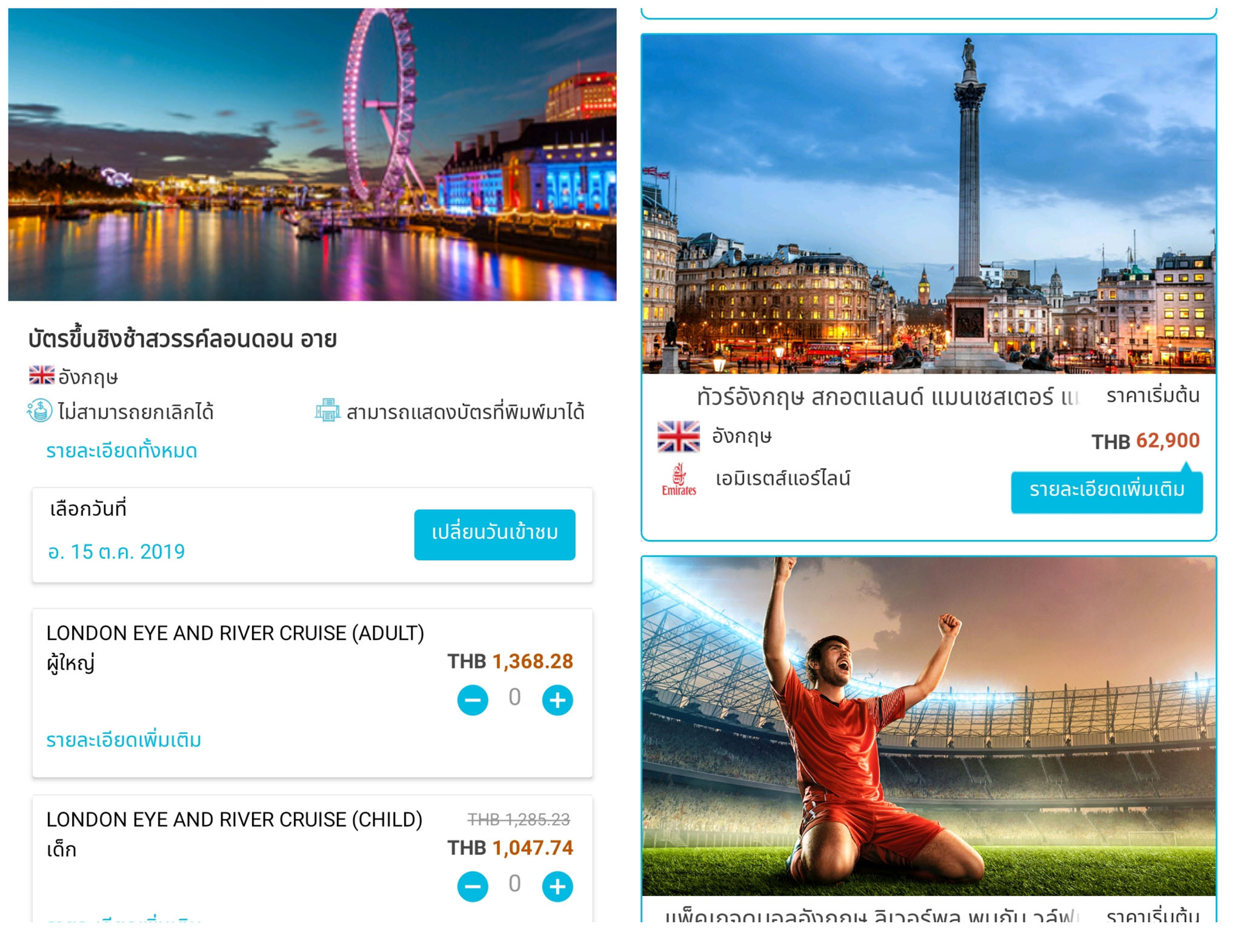The image size is (1241, 930).
Task: Open รายละเอียดเพิ่มเติม under adult ticket
Action: tap(124, 740)
